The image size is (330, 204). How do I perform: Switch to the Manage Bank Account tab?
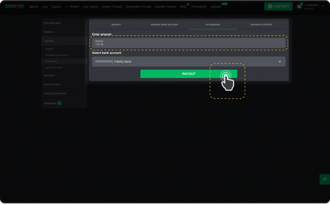164,24
